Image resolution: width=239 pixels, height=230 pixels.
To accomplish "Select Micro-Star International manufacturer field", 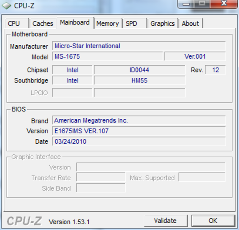I will [139, 46].
